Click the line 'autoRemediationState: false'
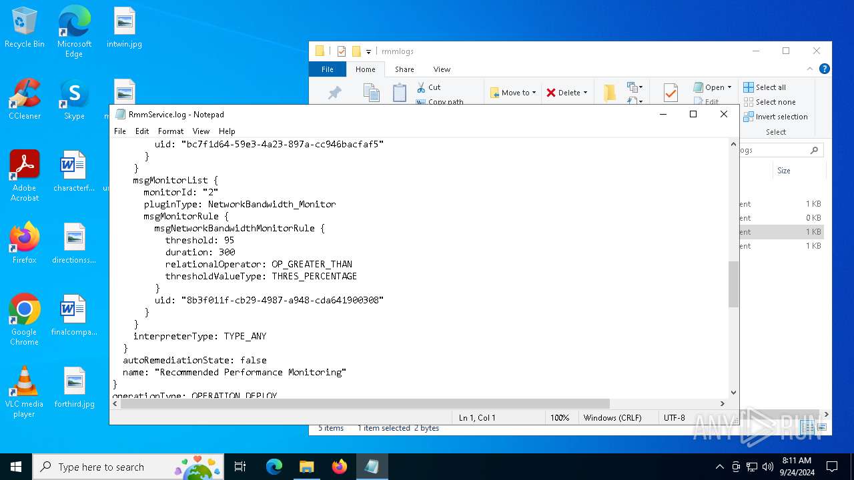 tap(194, 360)
